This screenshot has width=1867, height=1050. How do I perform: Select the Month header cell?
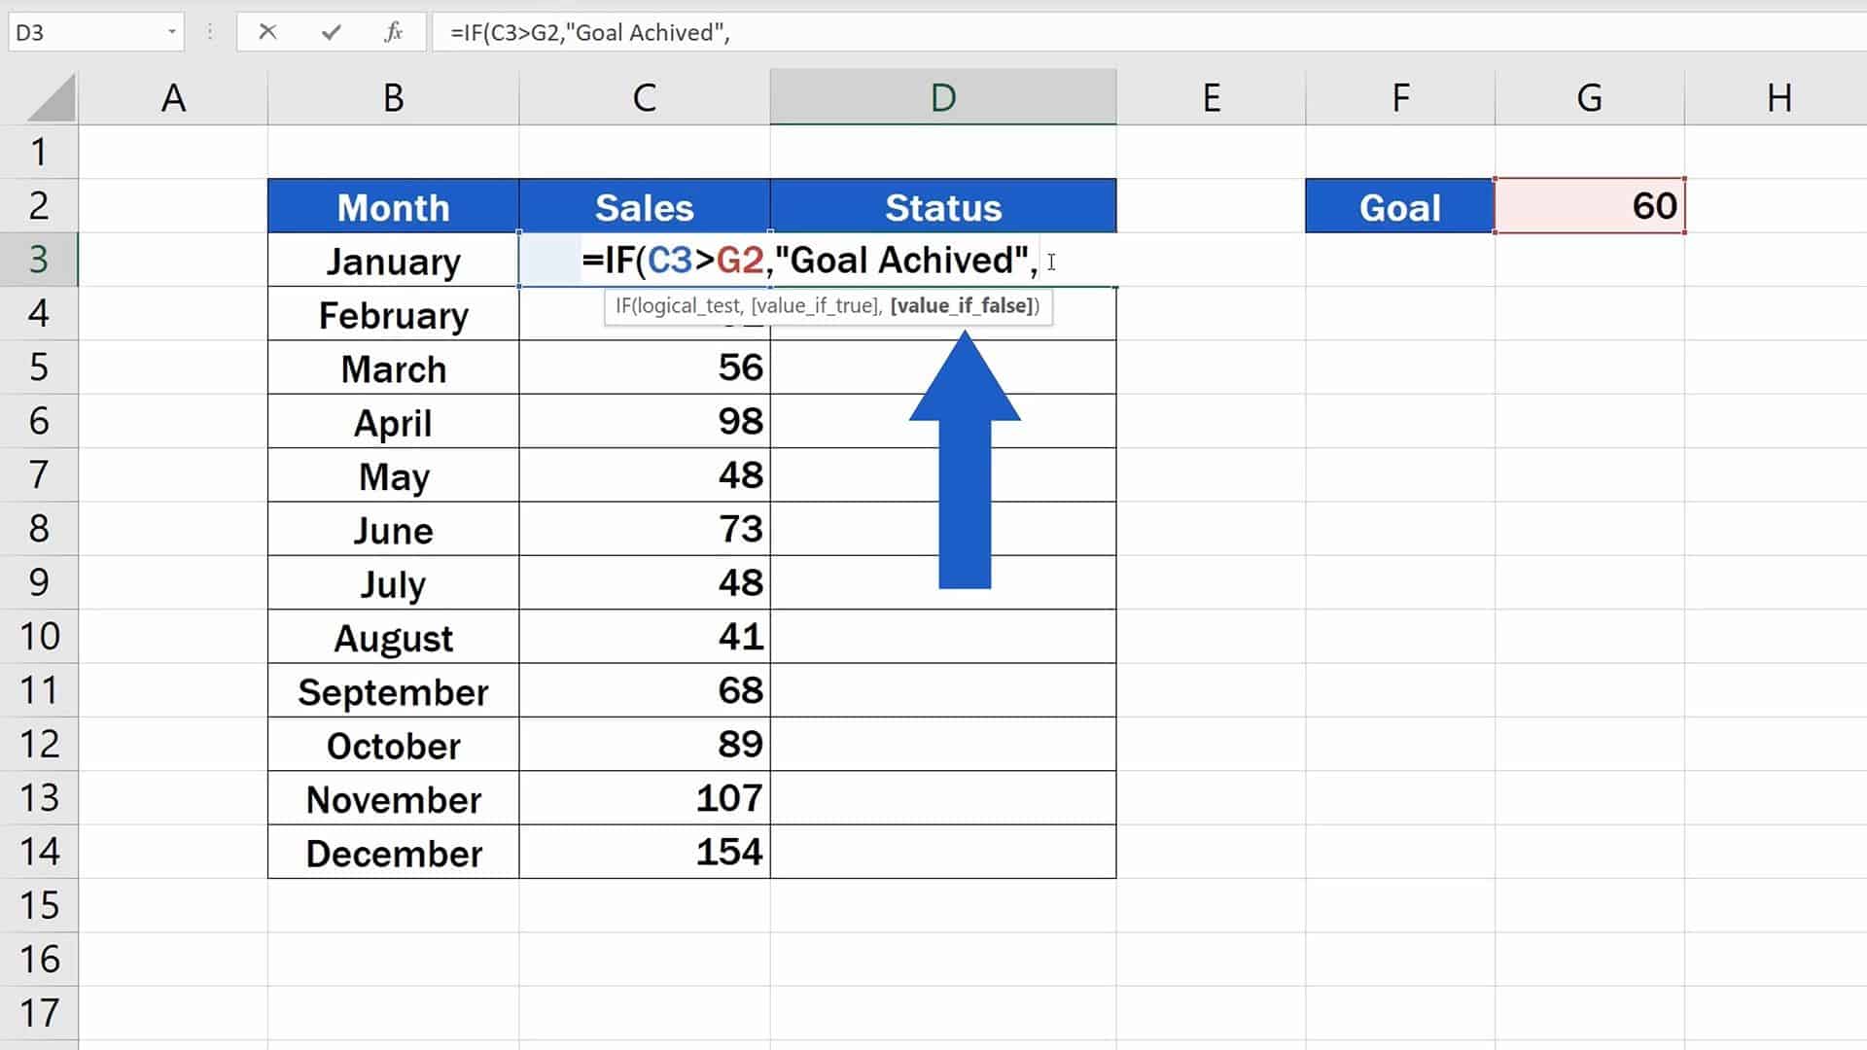point(392,205)
